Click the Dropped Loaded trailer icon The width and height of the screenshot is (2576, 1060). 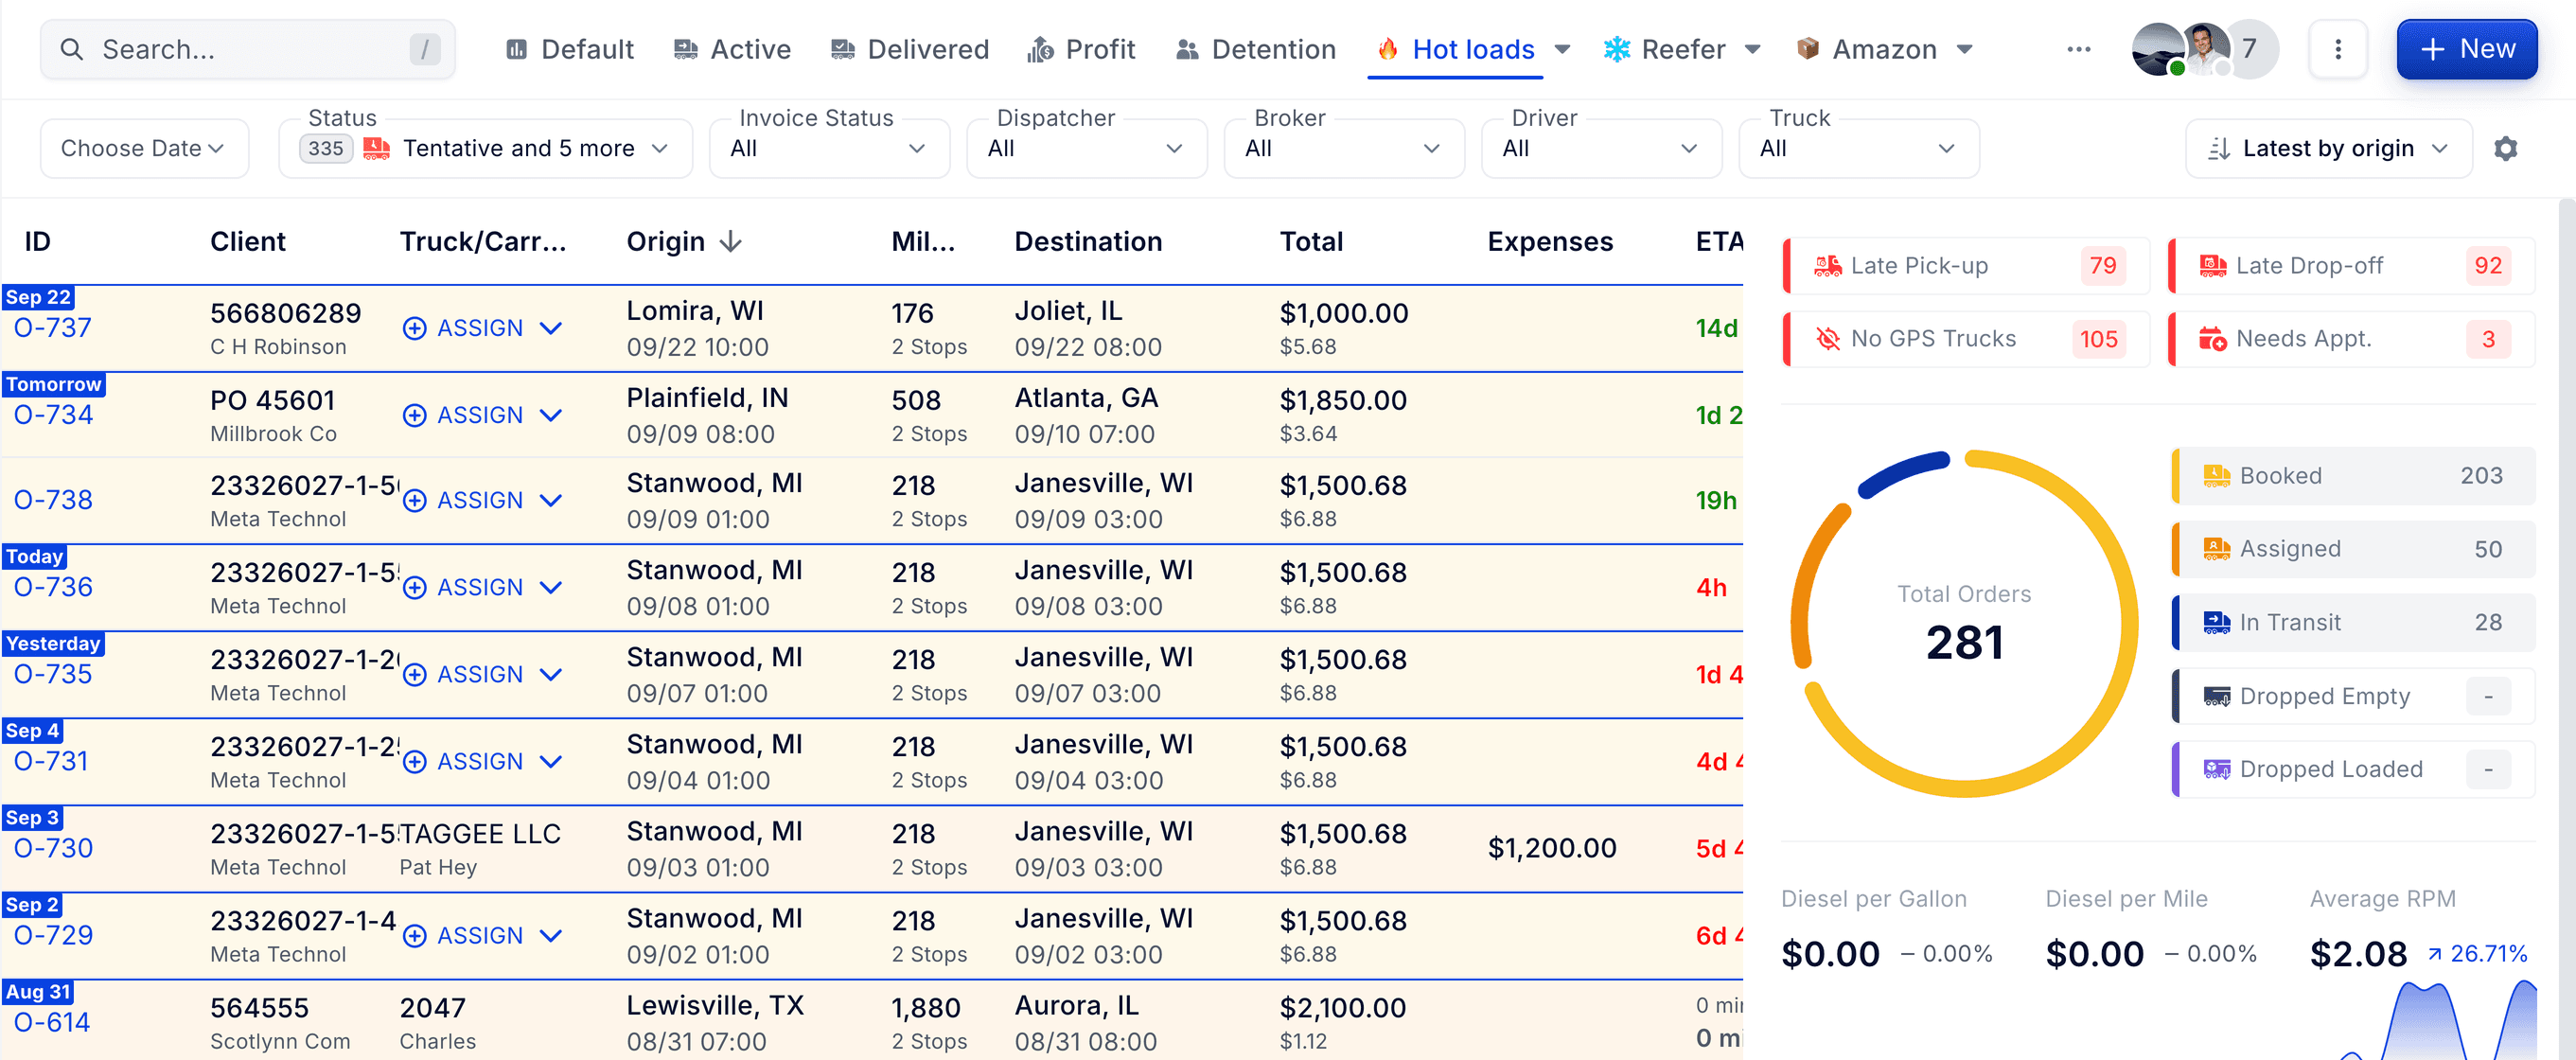[x=2216, y=769]
